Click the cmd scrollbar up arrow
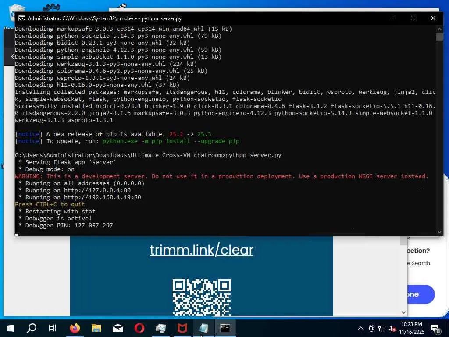Viewport: 449px width, 337px height. coord(439,29)
